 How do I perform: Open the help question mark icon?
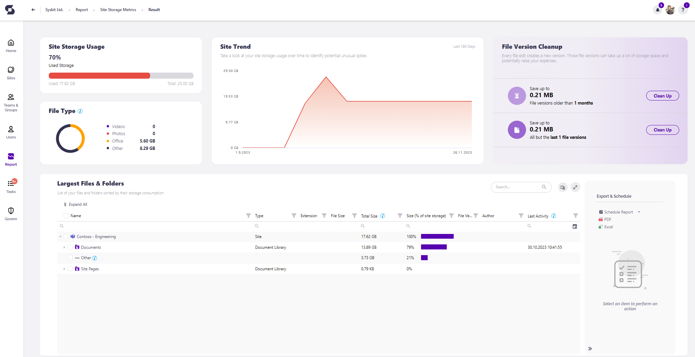[x=683, y=10]
